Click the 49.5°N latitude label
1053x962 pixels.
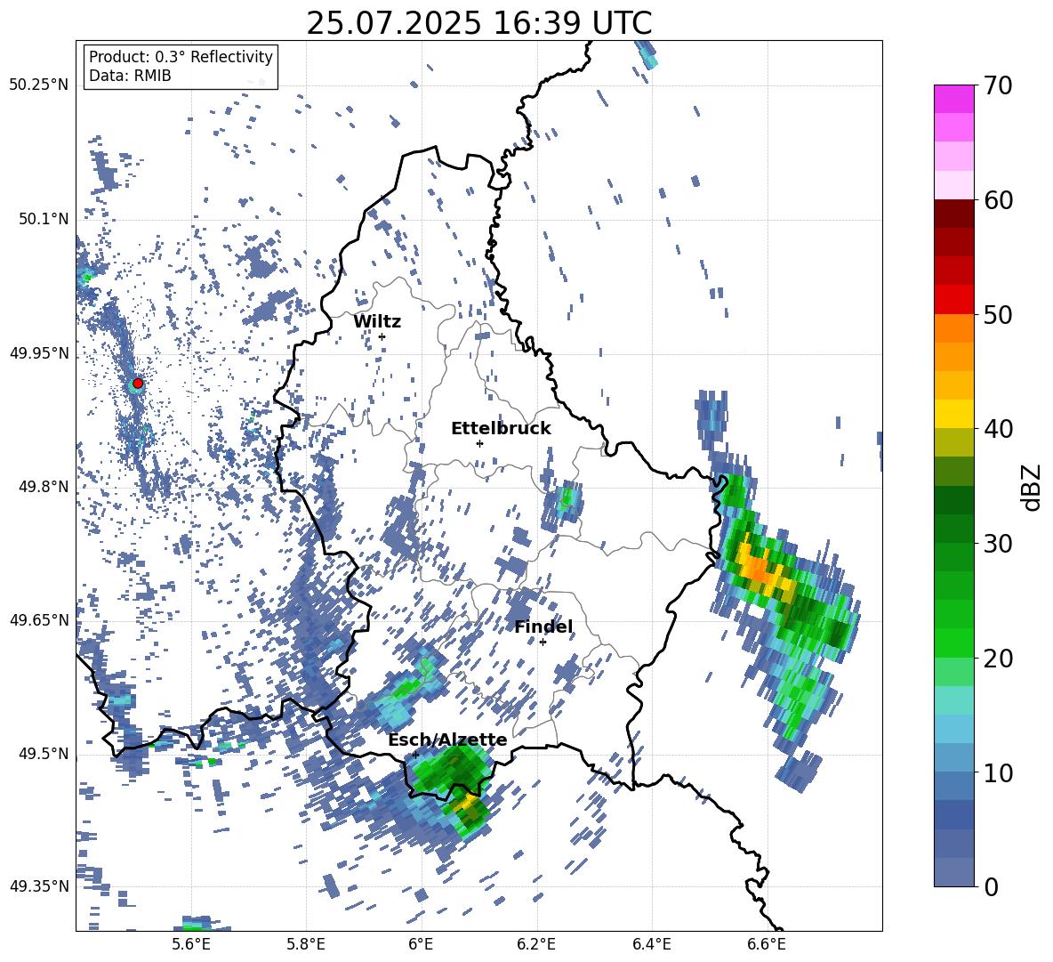44,754
